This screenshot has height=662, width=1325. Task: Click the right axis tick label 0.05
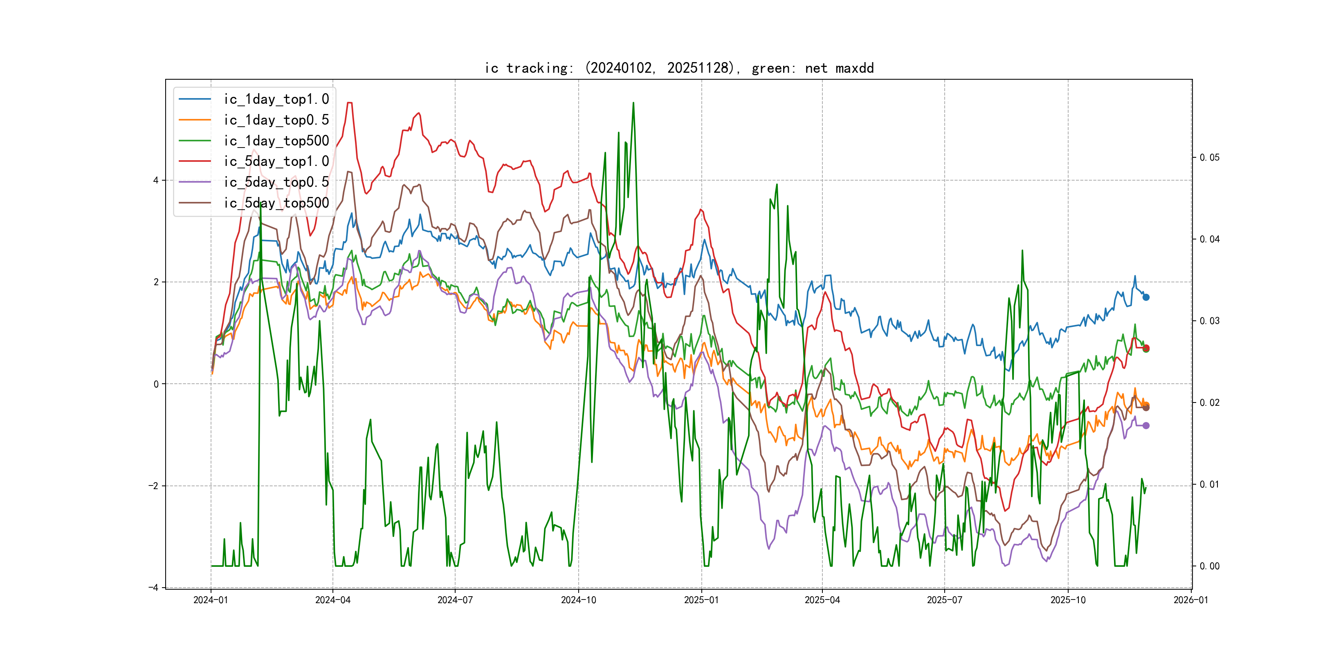(x=1209, y=157)
